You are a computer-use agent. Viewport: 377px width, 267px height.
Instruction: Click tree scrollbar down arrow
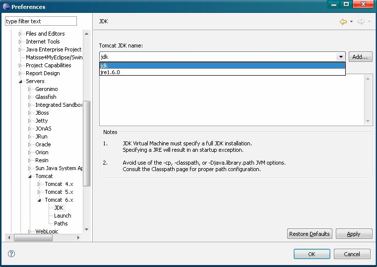click(x=86, y=229)
